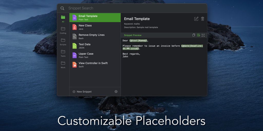
Task: Click the New Snippet button label
Action: pyautogui.click(x=84, y=92)
